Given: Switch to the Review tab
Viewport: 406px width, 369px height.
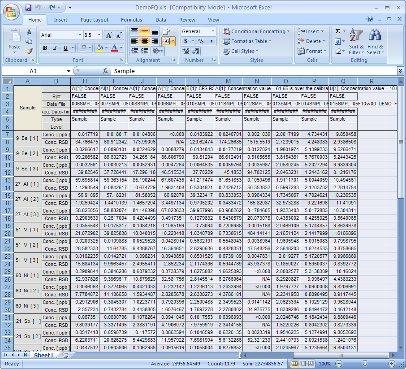Looking at the screenshot, I should pos(187,20).
